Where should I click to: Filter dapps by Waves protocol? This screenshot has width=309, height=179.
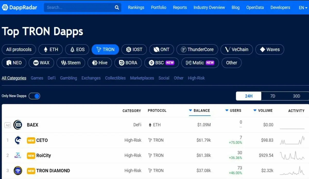point(270,49)
